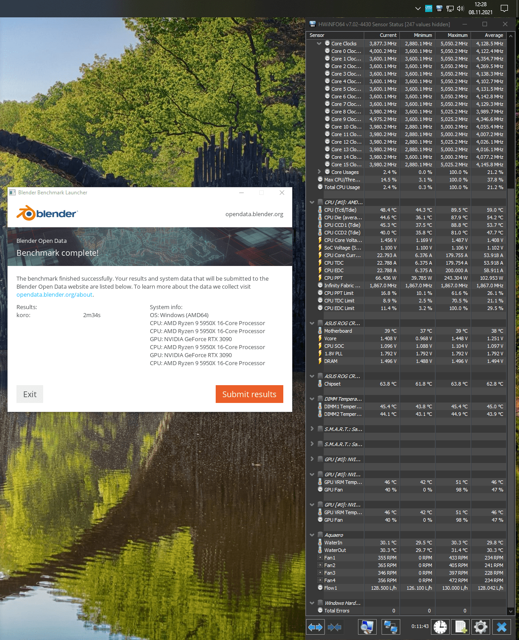Click the Blender Benchmark Launcher title icon
Screen dimensions: 519x640
(12, 193)
